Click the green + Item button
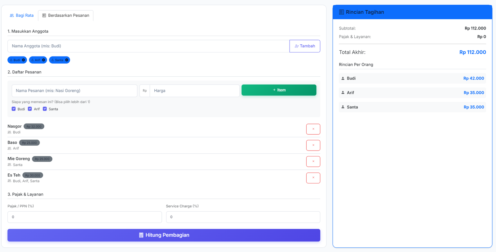Viewport: 496px width, 252px height. pos(279,90)
